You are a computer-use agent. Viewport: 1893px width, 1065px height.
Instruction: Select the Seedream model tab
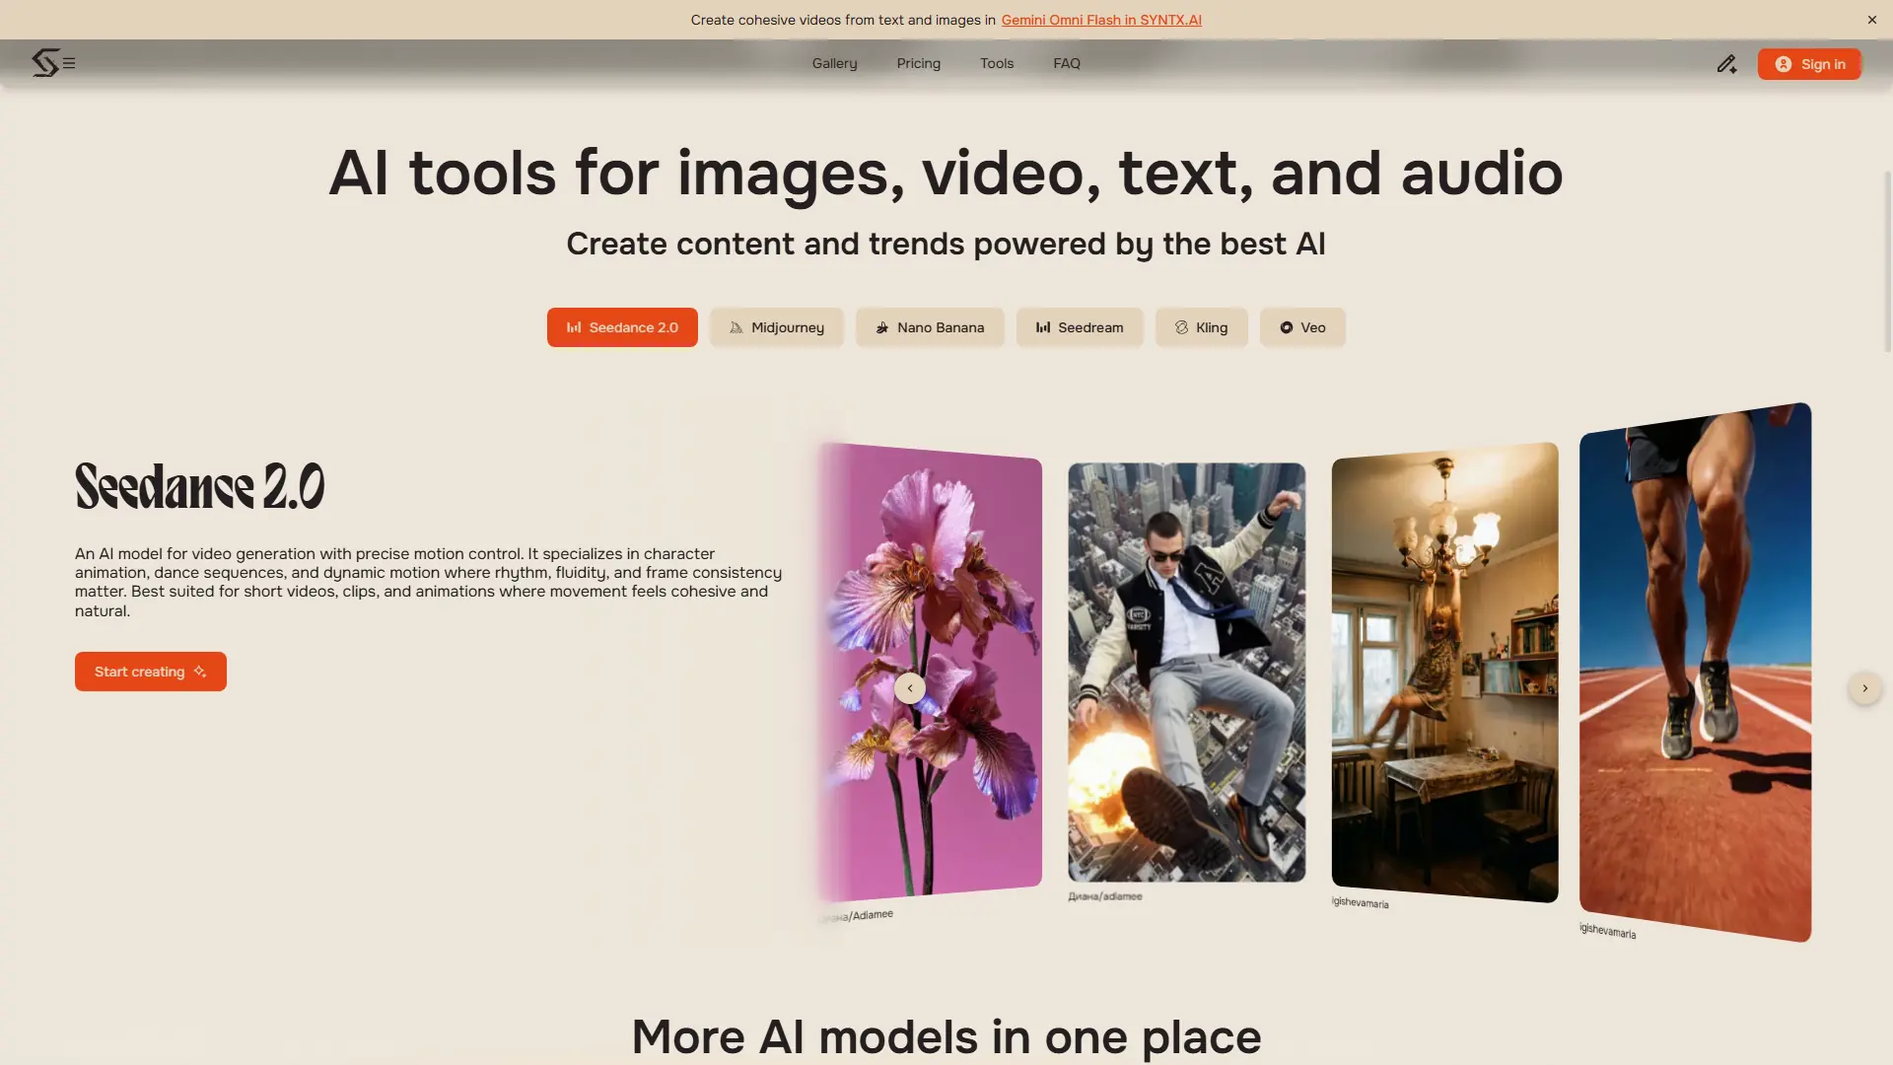tap(1079, 327)
